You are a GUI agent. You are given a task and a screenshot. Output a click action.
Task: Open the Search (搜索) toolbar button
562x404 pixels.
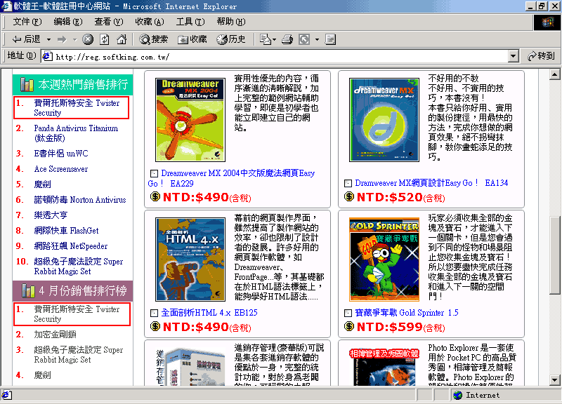tap(153, 39)
